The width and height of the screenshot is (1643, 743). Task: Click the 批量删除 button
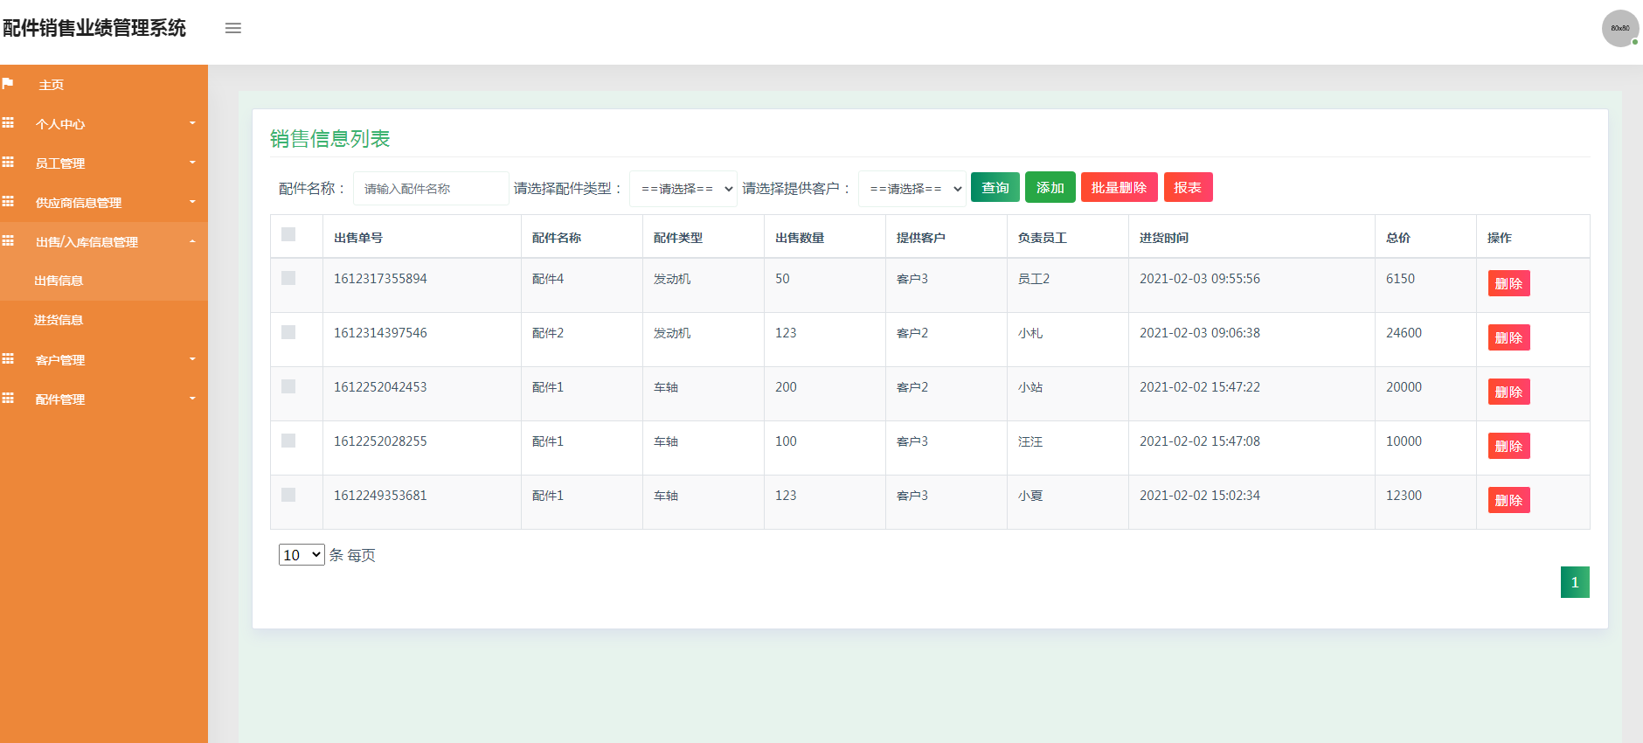[x=1119, y=187]
